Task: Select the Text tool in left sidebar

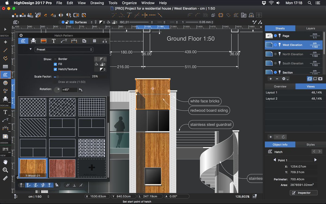Action: tap(5, 112)
